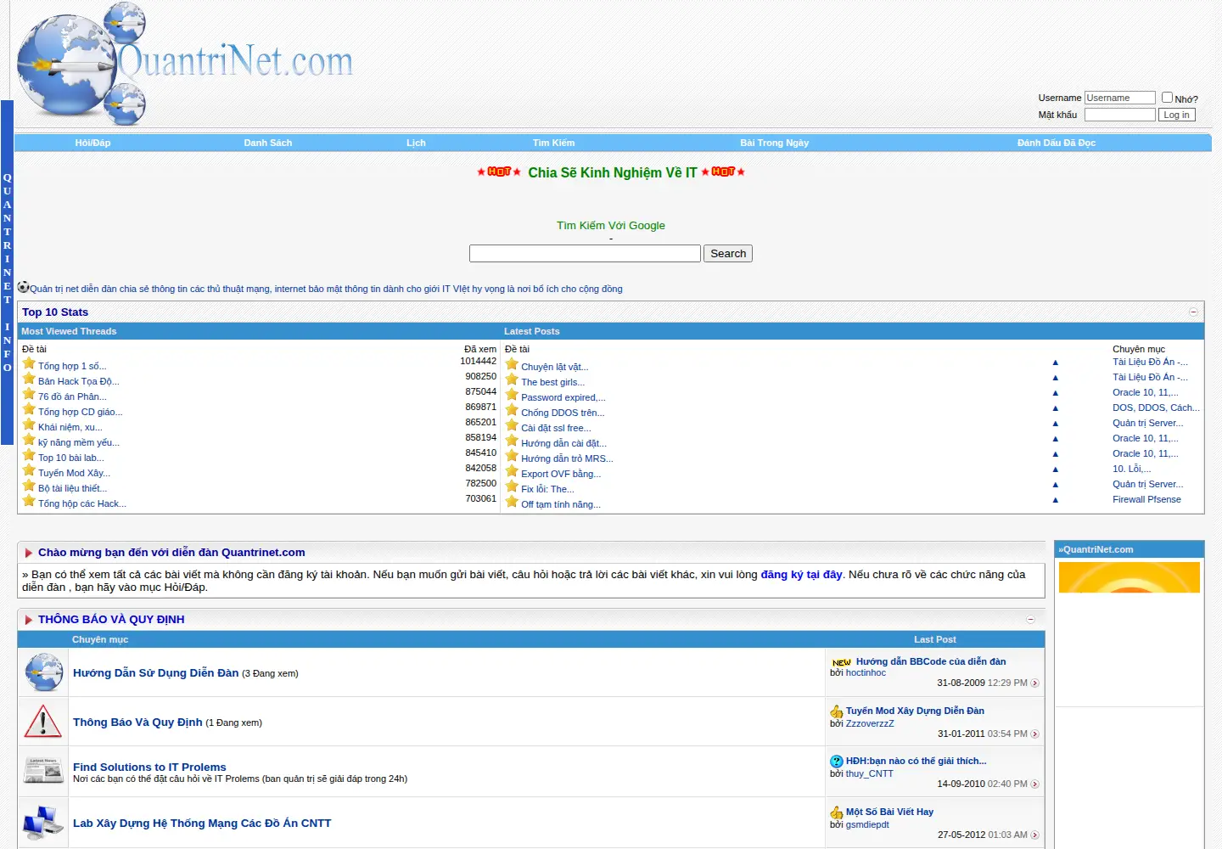Go to last post arrow dated 31-08-2009
Image resolution: width=1222 pixels, height=849 pixels.
point(1034,683)
